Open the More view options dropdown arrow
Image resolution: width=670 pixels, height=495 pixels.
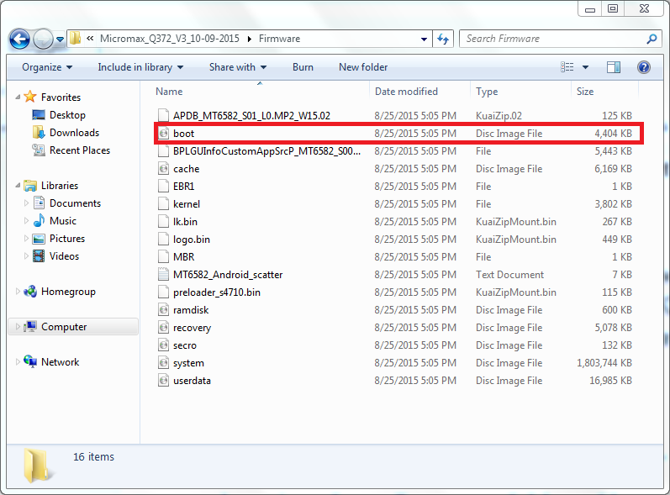[x=585, y=67]
